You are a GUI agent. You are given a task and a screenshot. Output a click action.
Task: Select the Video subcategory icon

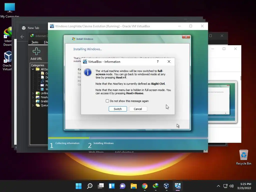click(42, 89)
